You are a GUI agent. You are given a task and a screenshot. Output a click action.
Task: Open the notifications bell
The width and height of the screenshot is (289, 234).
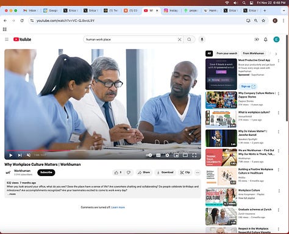pos(266,40)
